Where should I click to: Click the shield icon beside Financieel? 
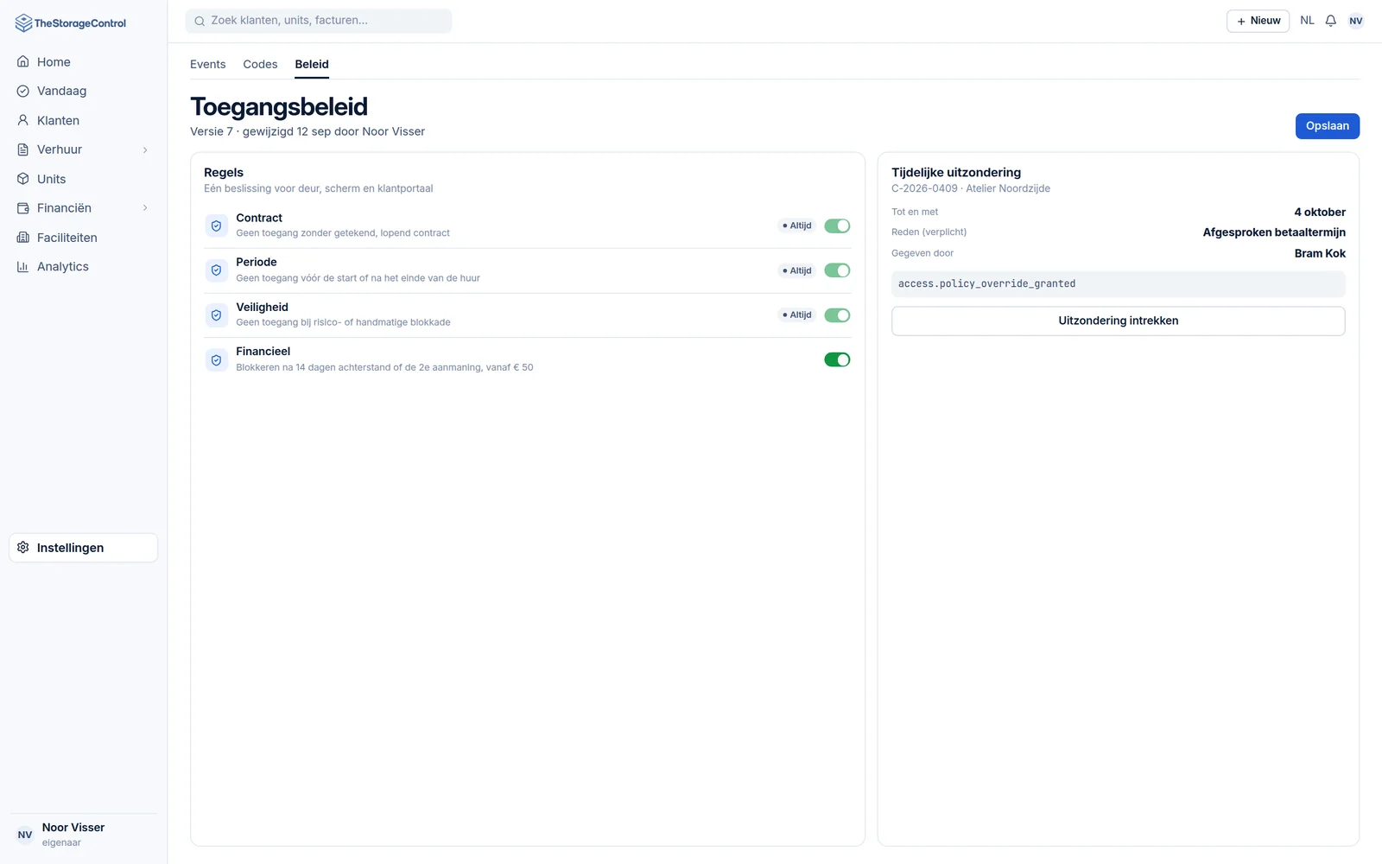click(216, 359)
